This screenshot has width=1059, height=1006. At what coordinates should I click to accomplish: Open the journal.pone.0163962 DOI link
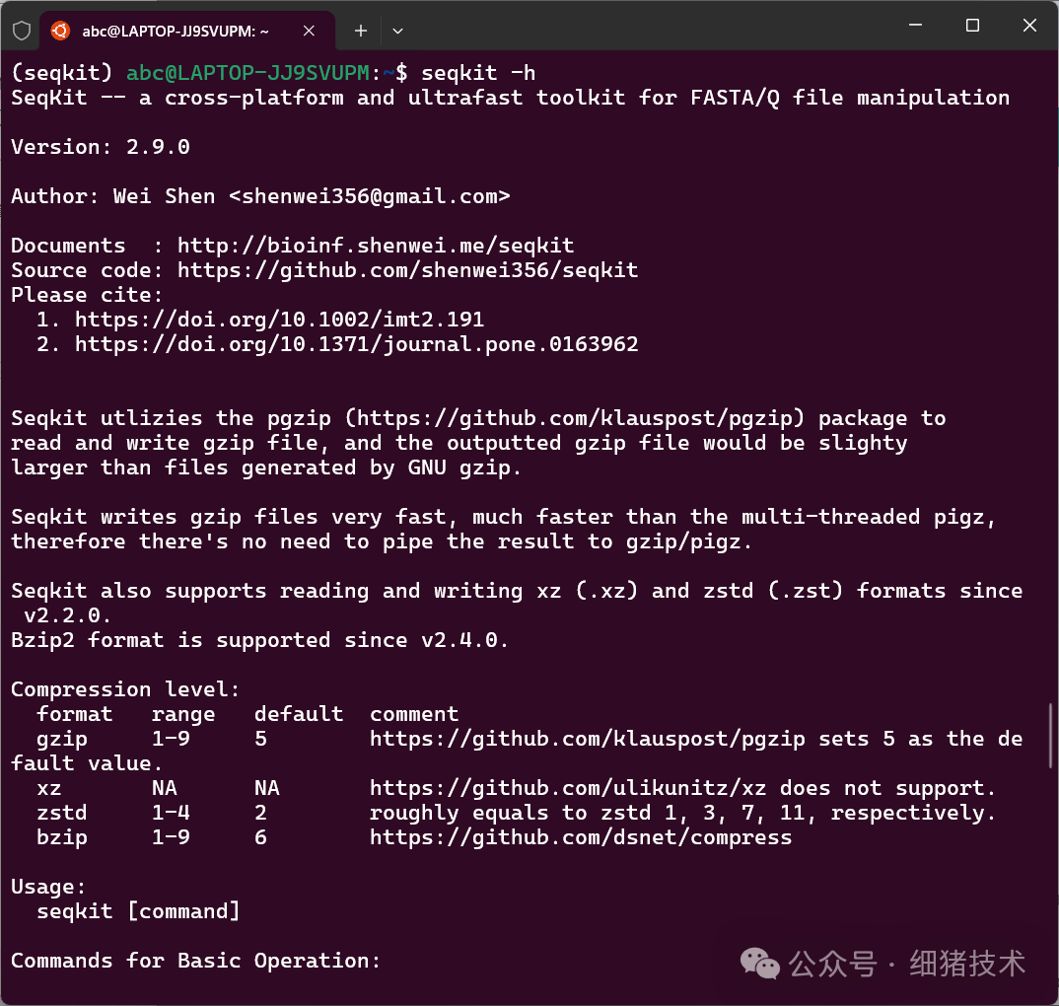click(356, 344)
